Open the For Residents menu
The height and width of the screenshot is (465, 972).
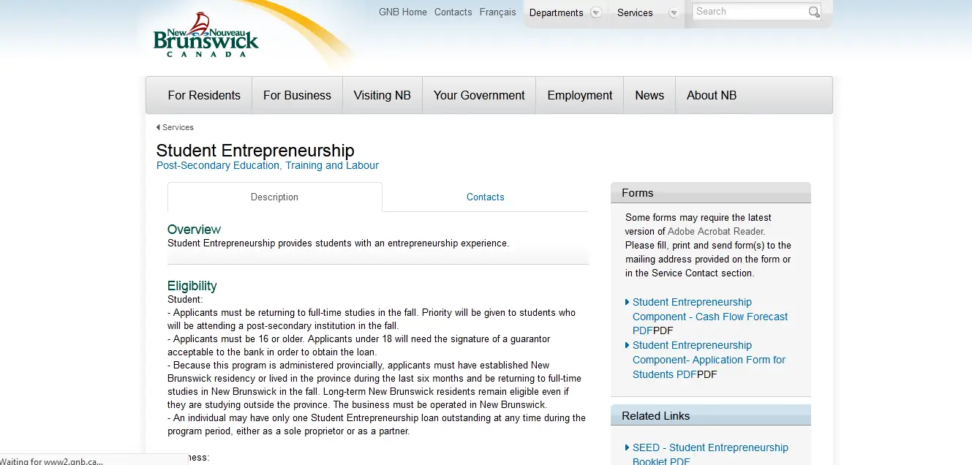[x=204, y=95]
